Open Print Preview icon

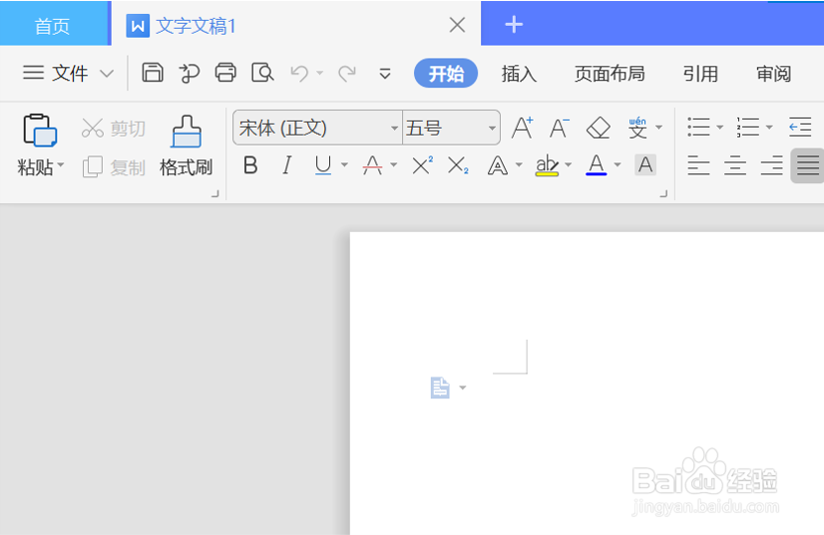point(262,73)
